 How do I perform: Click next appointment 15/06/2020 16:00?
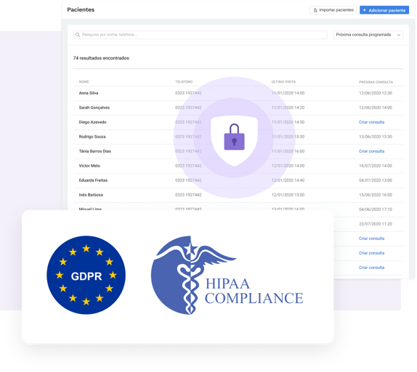click(376, 195)
